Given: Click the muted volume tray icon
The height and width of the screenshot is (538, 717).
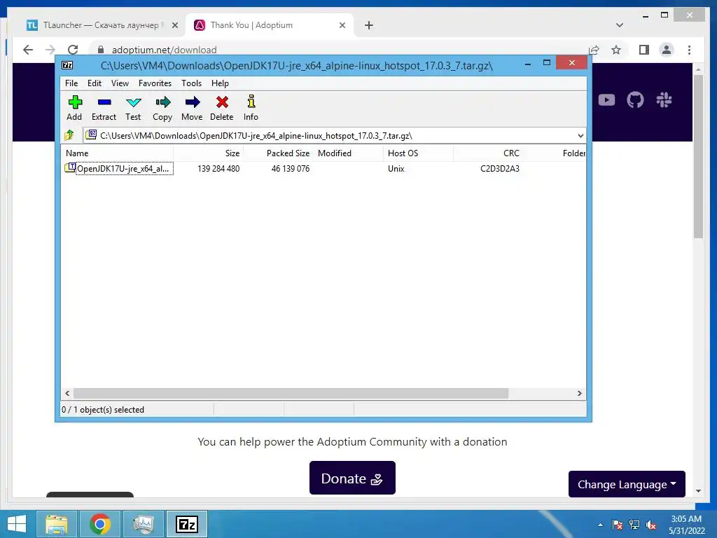Looking at the screenshot, I should coord(650,525).
